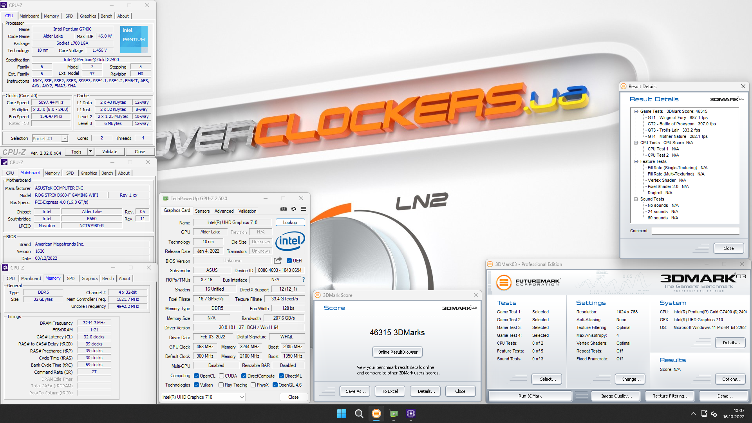This screenshot has height=423, width=752.
Task: Collapse the CPU Tests tree node
Action: click(636, 143)
